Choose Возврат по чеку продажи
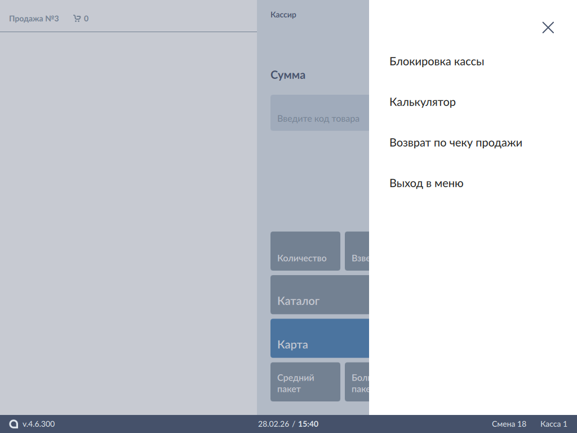577x433 pixels. pos(455,143)
